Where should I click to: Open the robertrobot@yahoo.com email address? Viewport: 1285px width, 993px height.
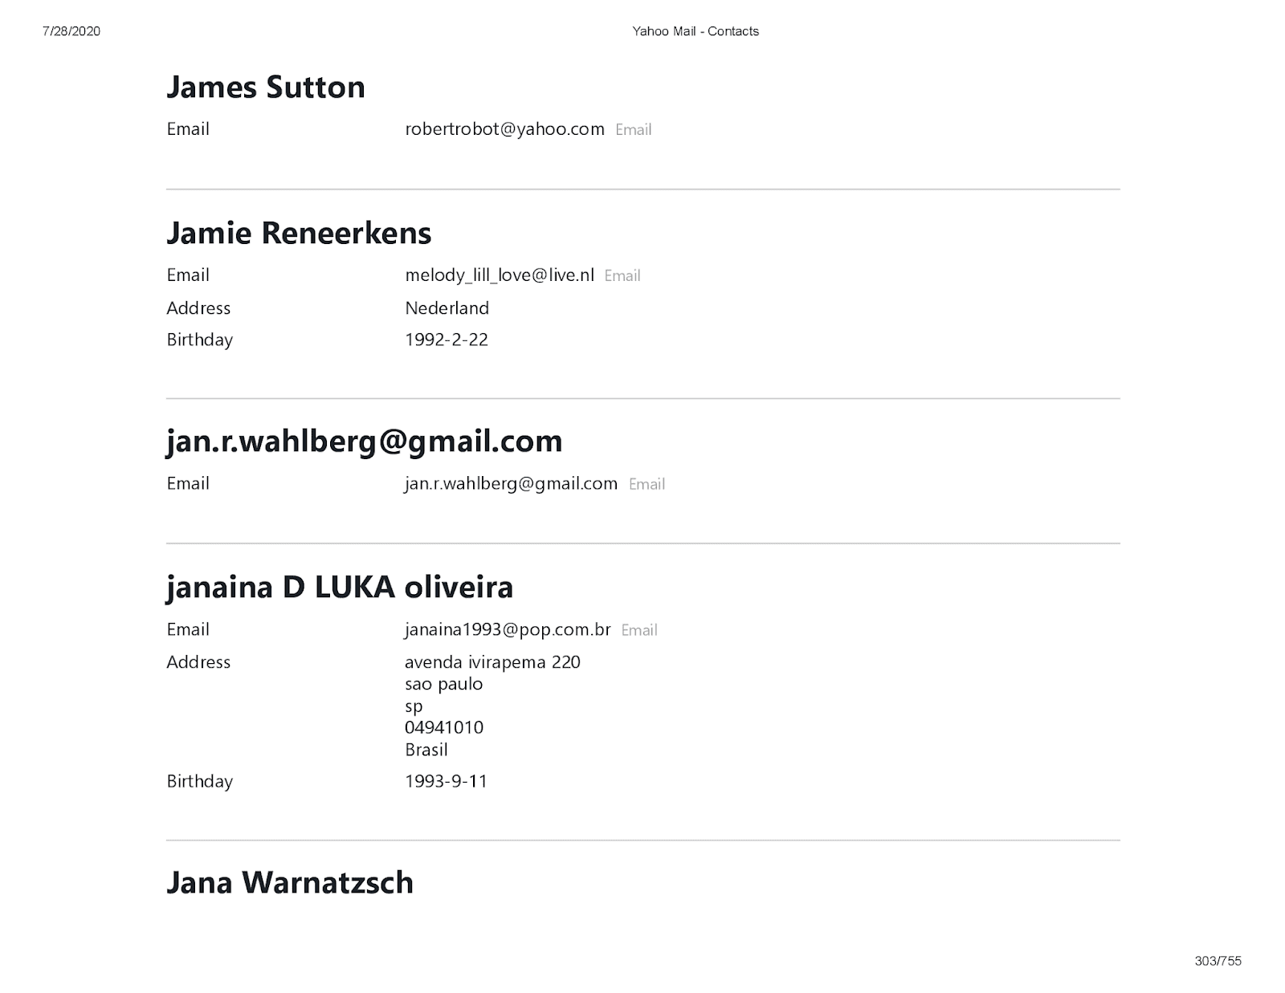point(504,129)
